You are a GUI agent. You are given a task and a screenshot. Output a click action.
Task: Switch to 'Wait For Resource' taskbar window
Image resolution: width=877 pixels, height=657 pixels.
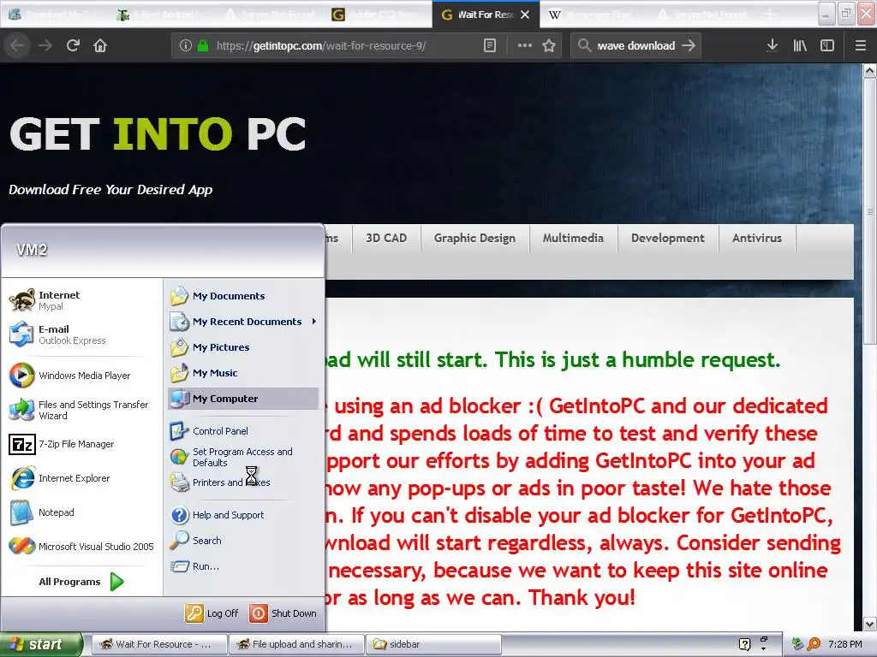[x=159, y=644]
